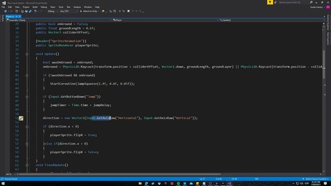Image resolution: width=331 pixels, height=186 pixels.
Task: Open the Solution Explorer side tab
Action: [328, 23]
